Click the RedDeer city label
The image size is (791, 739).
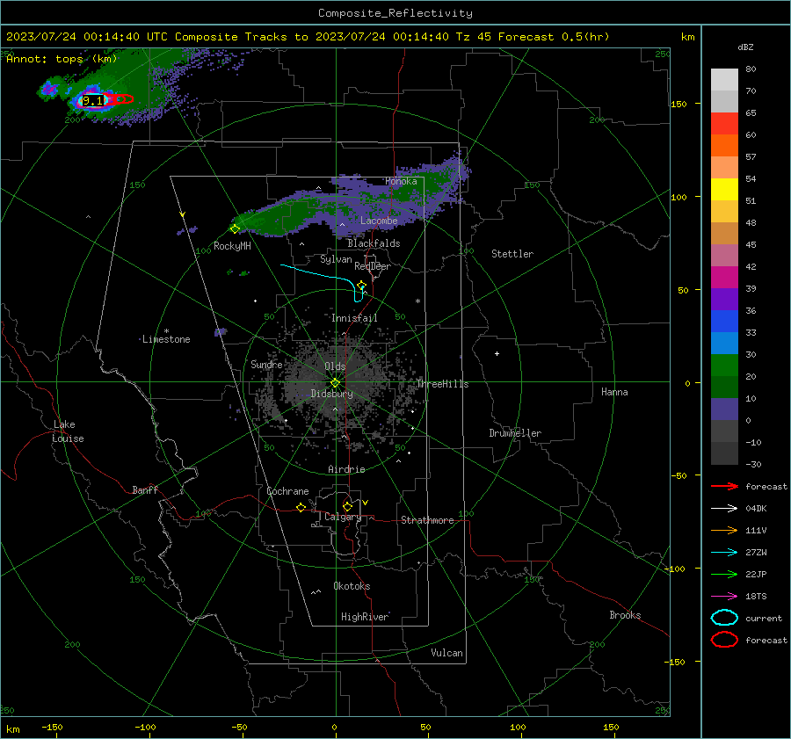373,266
